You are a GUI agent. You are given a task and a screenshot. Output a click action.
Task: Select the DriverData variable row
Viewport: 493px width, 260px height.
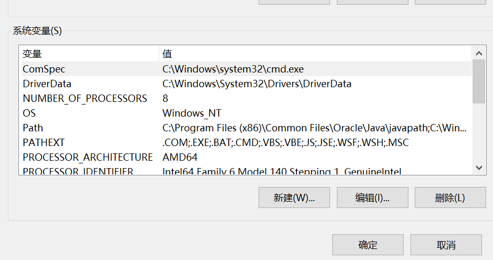coord(47,84)
